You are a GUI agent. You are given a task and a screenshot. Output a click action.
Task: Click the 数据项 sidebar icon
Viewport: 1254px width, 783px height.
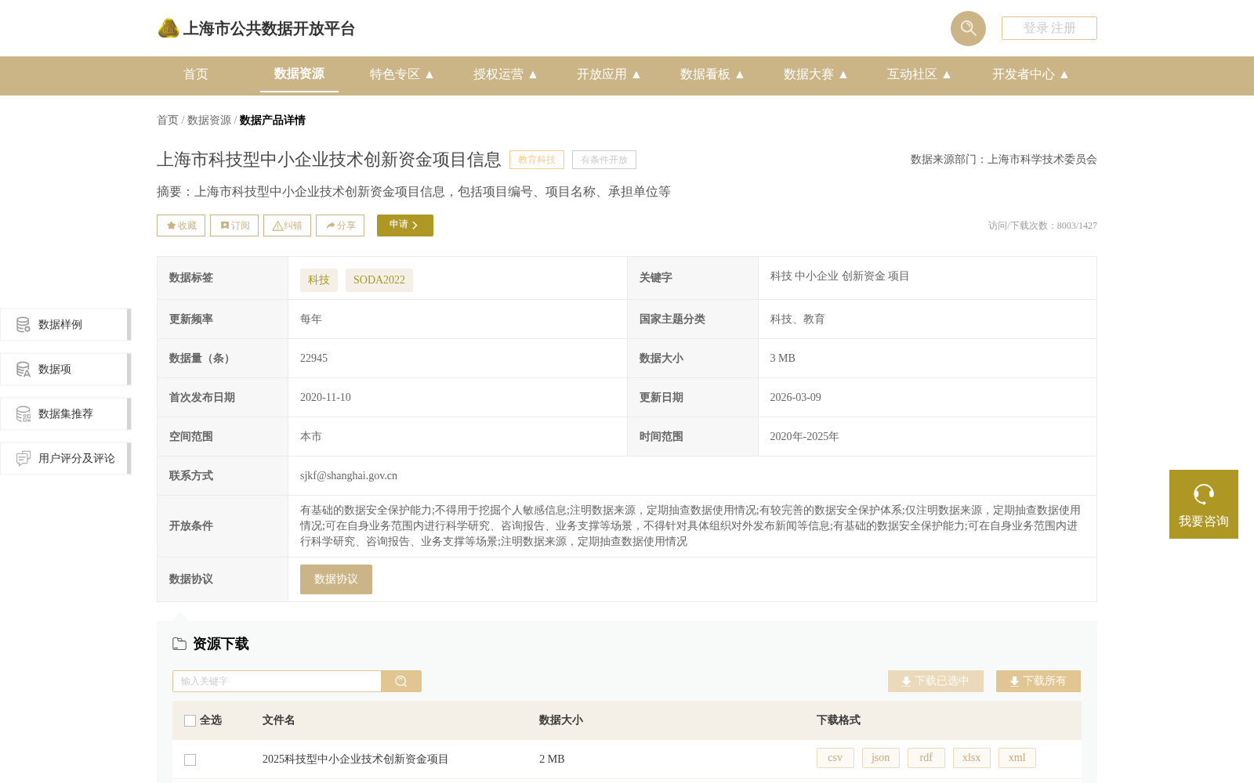24,369
